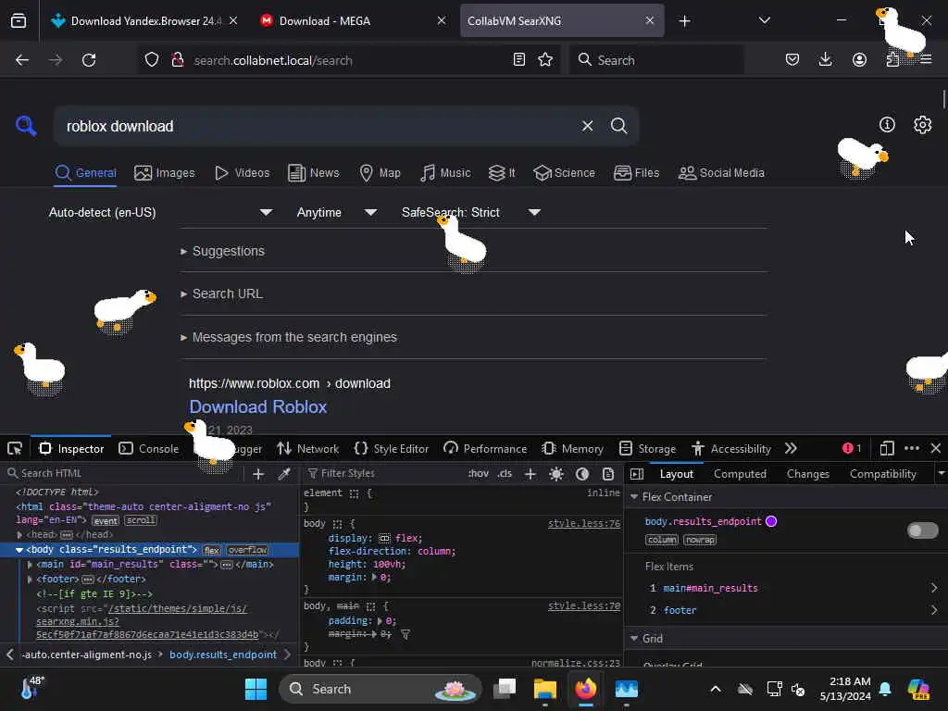This screenshot has height=711, width=948.
Task: Open the Anytime time range dropdown
Action: tap(337, 212)
